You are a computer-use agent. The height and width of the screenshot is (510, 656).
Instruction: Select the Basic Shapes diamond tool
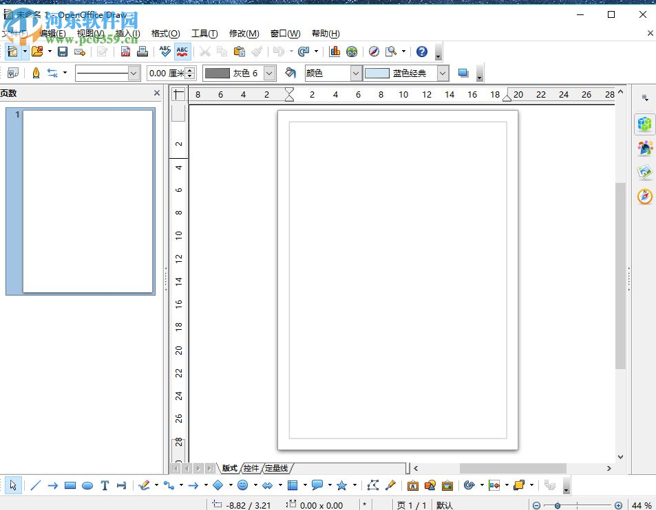(x=220, y=485)
